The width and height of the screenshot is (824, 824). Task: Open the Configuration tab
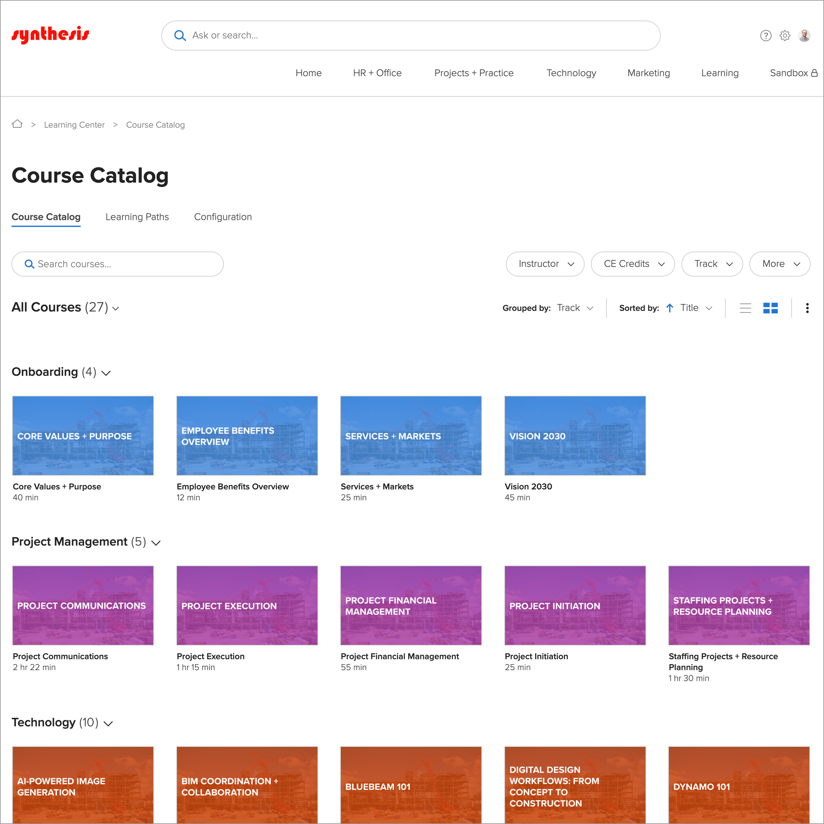pos(222,217)
